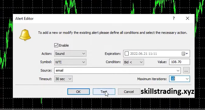This screenshot has height=110, width=205.
Task: Click the Cancel button
Action: 129,92
